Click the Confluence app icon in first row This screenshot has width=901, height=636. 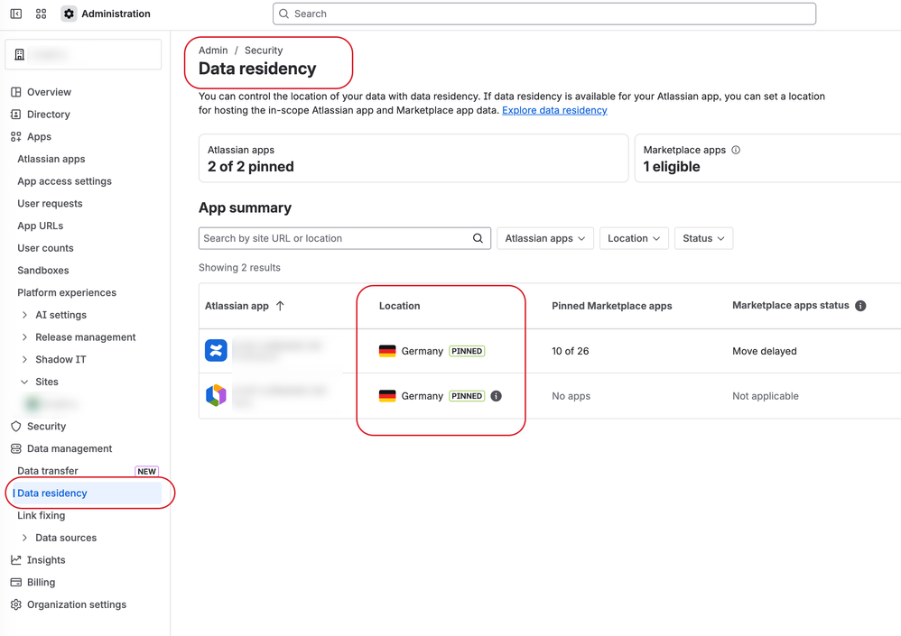point(216,351)
